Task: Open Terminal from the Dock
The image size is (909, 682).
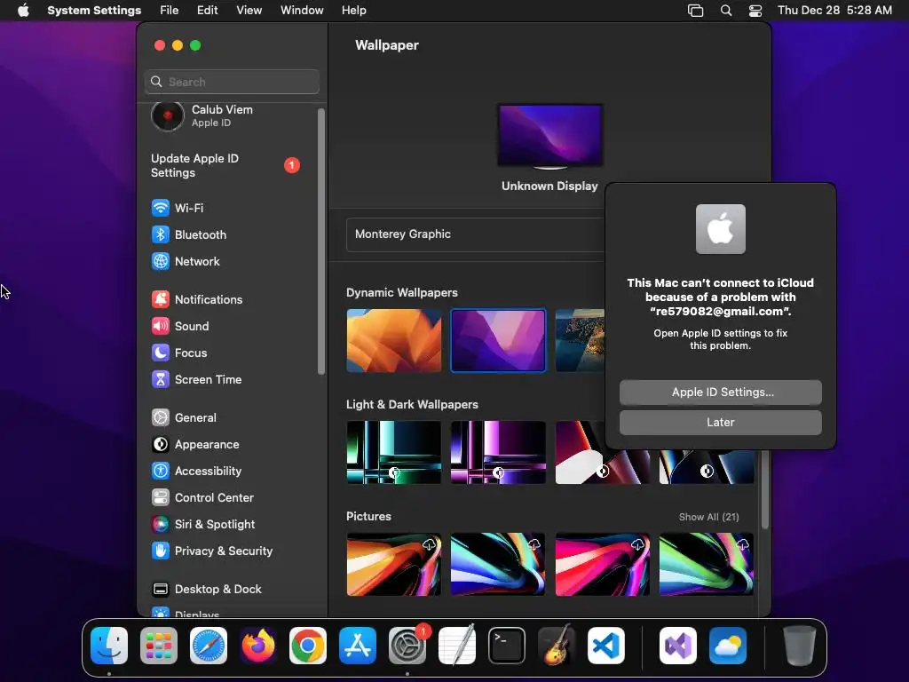Action: [x=507, y=646]
